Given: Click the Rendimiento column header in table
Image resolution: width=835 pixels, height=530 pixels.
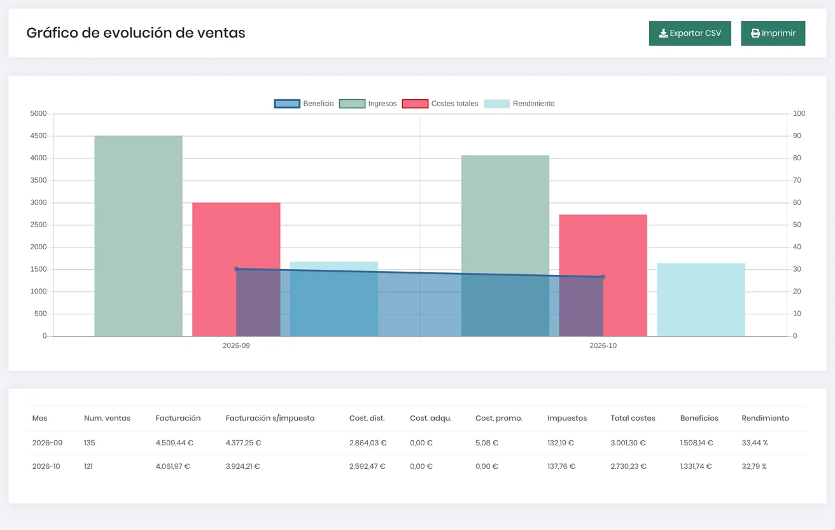Looking at the screenshot, I should coord(765,418).
